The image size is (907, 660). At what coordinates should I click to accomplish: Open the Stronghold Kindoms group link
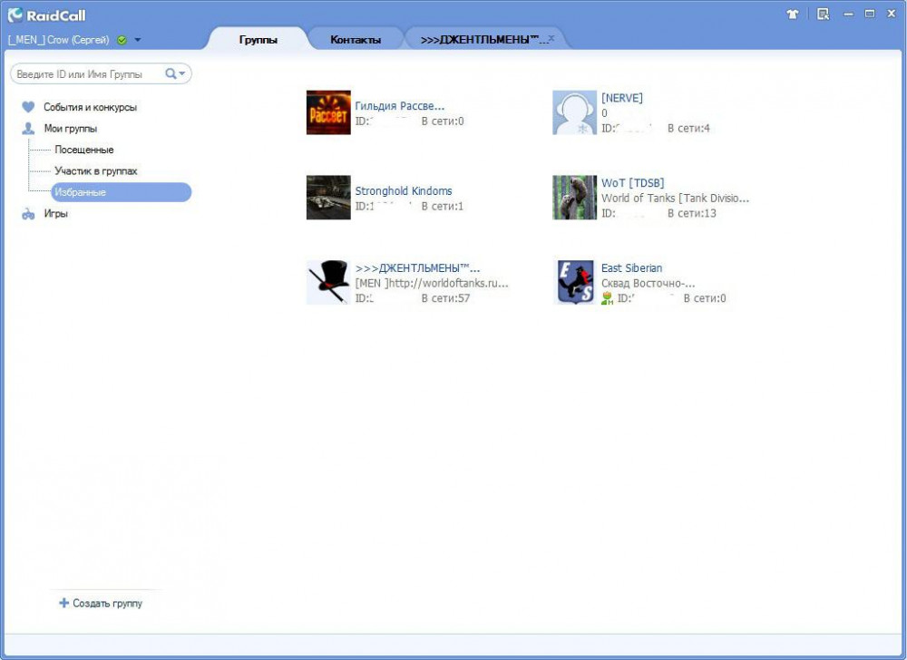pyautogui.click(x=404, y=190)
